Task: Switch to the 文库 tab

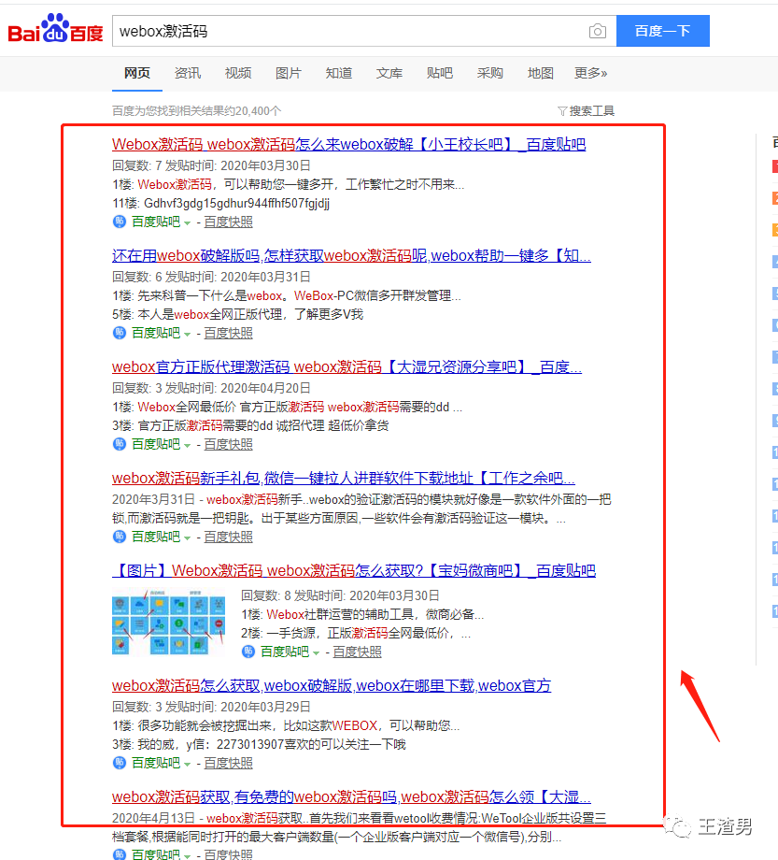Action: click(x=389, y=73)
